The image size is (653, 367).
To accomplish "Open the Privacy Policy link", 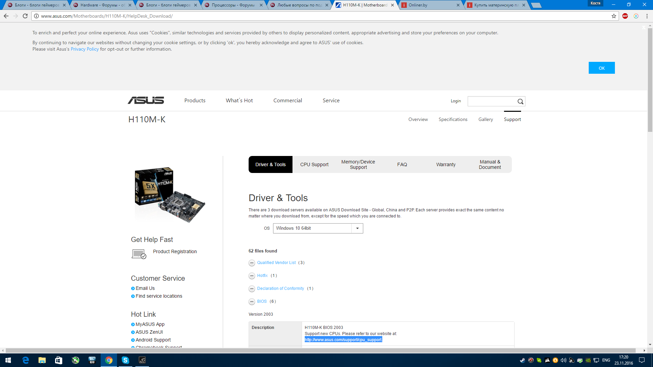I will pyautogui.click(x=85, y=49).
